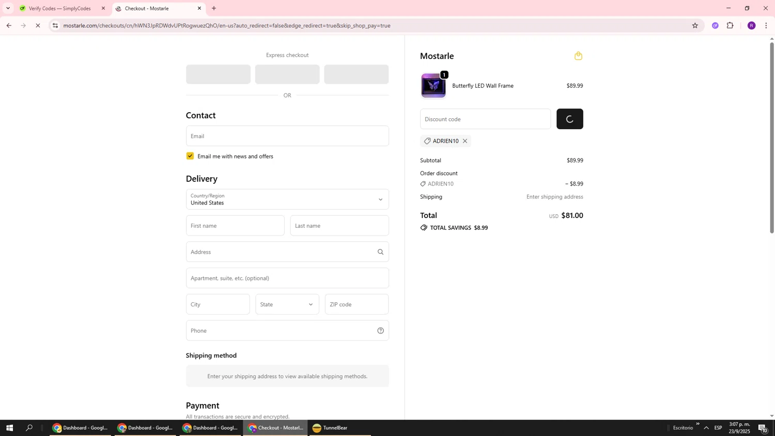Open the Mostarle shopping bag icon
775x436 pixels.
(x=578, y=56)
